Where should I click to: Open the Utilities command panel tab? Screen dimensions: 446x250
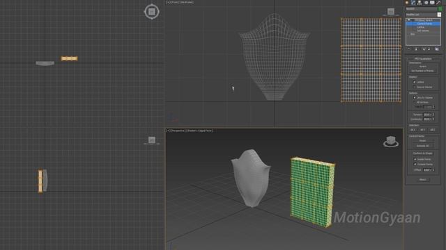coord(438,3)
